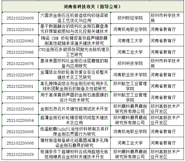Viewport: 185px width, 161px height.
Task: Select project number 252102220063
Action: [20, 41]
